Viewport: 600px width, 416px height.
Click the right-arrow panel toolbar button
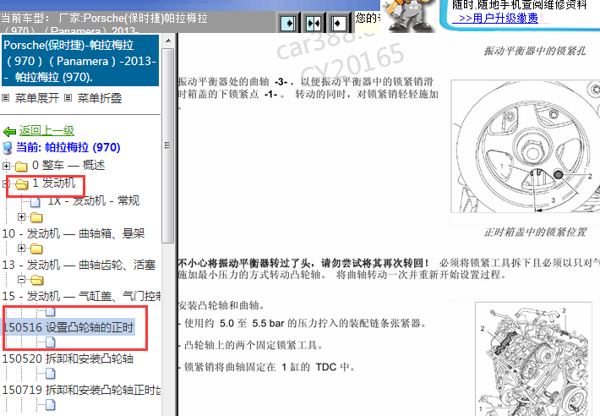pyautogui.click(x=288, y=24)
